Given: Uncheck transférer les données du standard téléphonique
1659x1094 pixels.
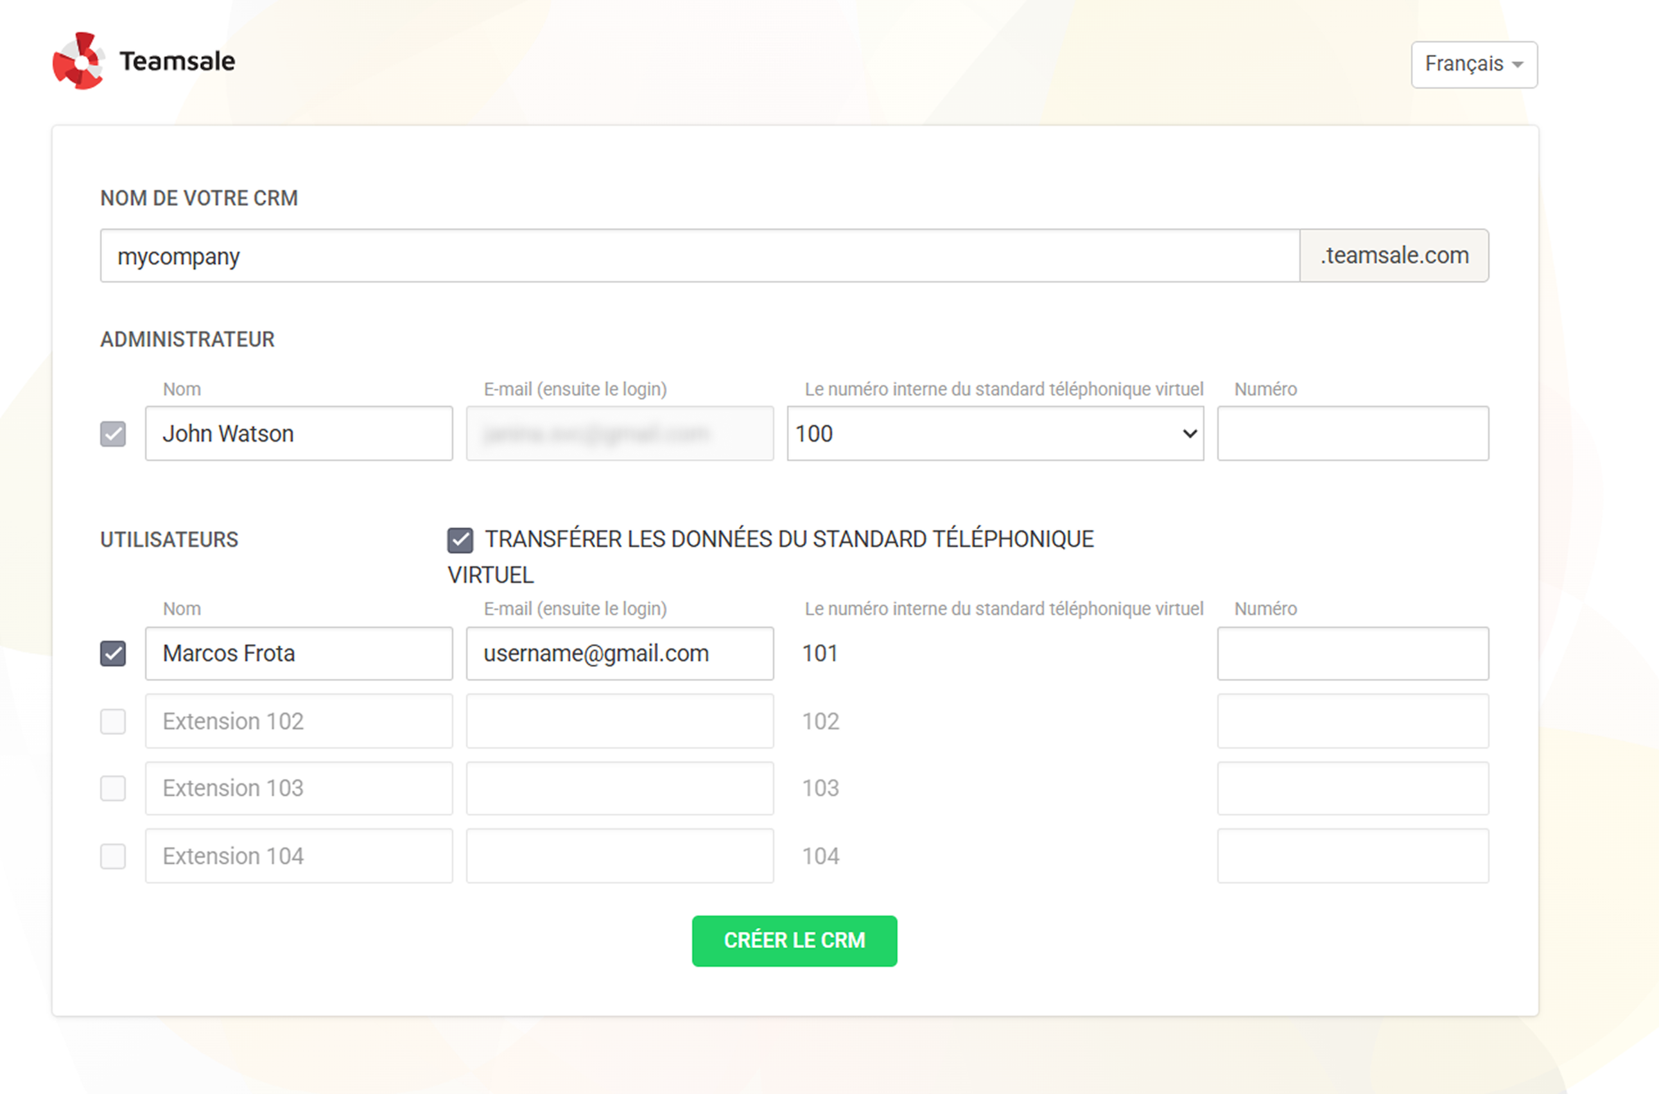Looking at the screenshot, I should pyautogui.click(x=460, y=538).
